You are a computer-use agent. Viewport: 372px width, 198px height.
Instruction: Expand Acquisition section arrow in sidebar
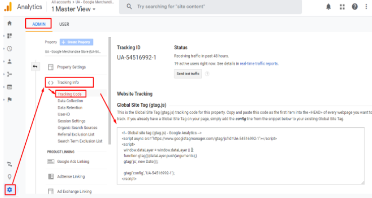[4, 75]
